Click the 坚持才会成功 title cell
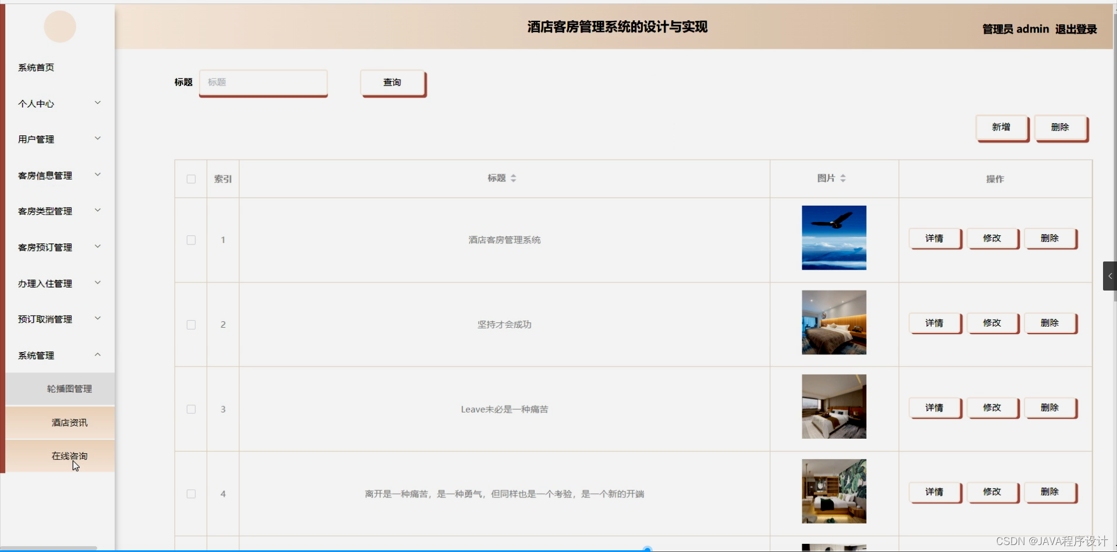 click(x=504, y=325)
